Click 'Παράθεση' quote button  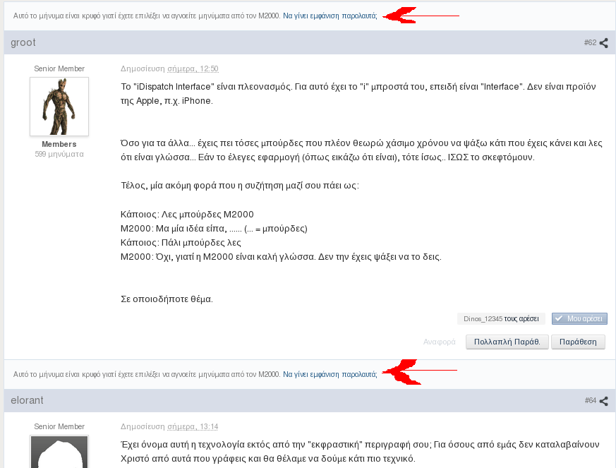tap(578, 342)
